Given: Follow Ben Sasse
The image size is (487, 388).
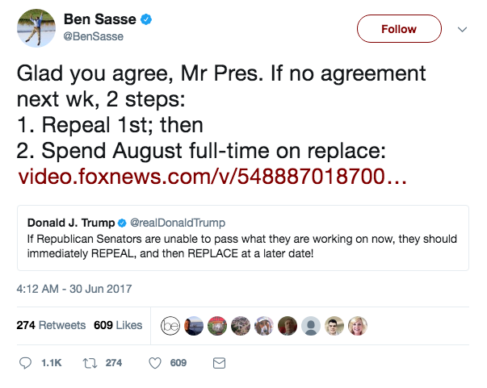Looking at the screenshot, I should (399, 29).
